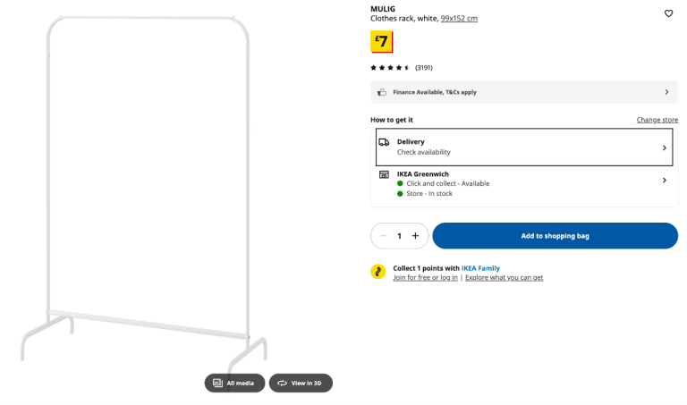687x405 pixels.
Task: Decrease quantity with the minus icon
Action: click(384, 236)
